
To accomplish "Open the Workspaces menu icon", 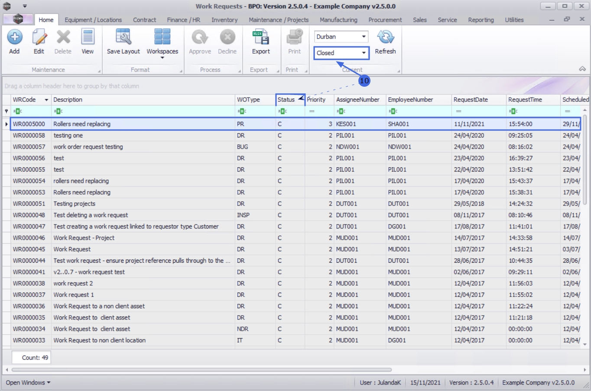I will (x=162, y=38).
